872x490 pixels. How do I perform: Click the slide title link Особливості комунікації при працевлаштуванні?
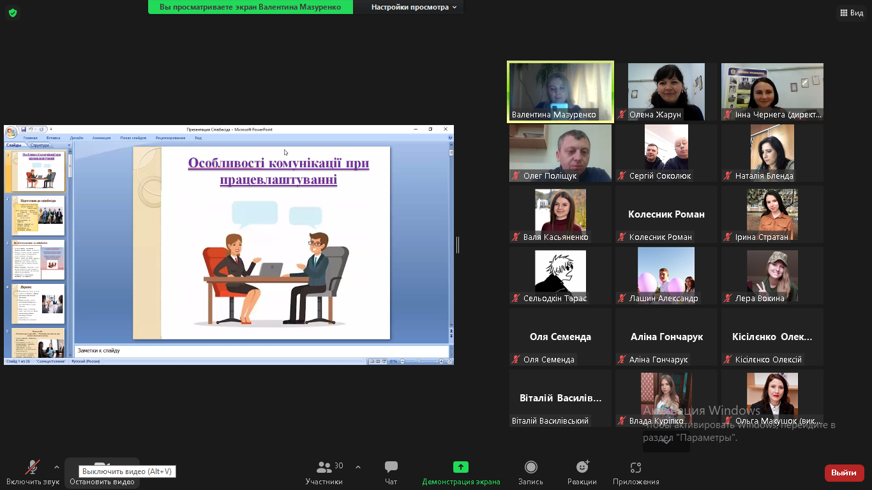(278, 172)
